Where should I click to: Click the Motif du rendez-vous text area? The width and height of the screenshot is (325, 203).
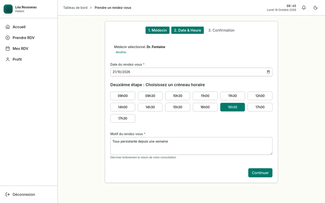191,146
